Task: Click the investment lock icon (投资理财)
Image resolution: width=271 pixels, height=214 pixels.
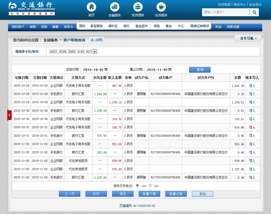Action: click(x=138, y=7)
